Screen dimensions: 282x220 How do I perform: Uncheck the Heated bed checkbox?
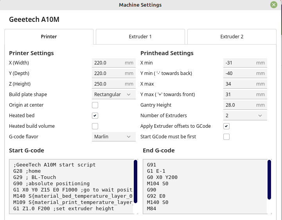tap(95, 116)
